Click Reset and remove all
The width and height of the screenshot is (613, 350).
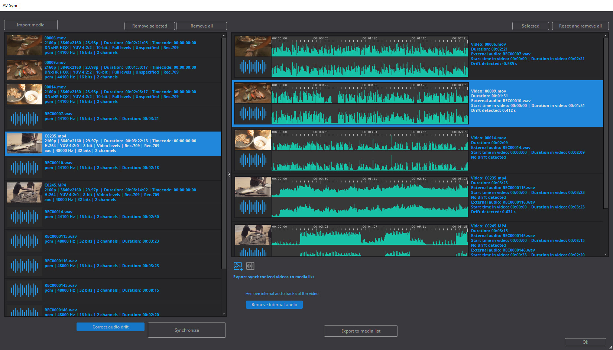pos(580,26)
